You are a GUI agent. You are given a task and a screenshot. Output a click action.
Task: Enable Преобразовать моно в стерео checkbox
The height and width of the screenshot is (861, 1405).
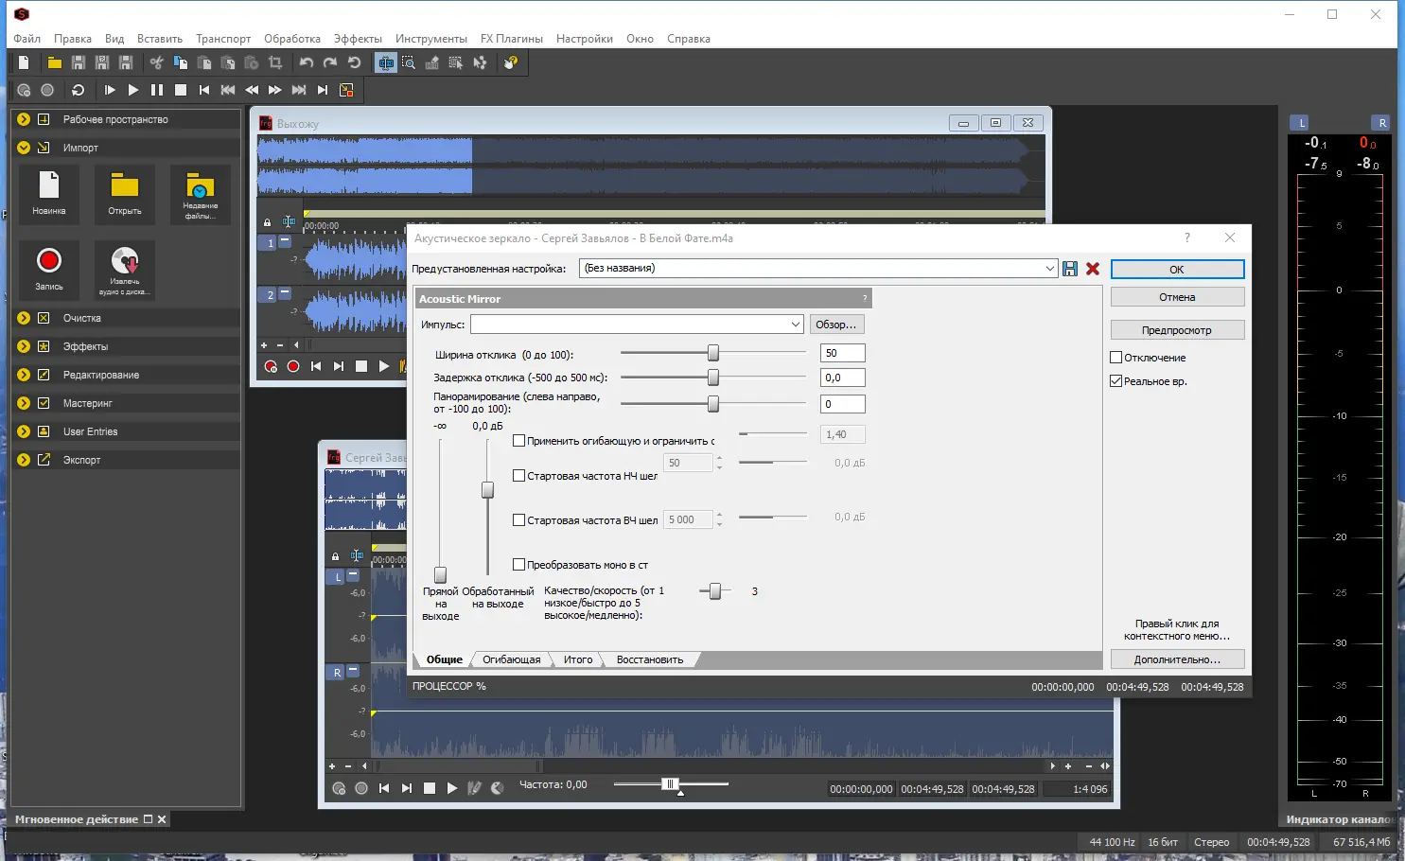tap(518, 565)
